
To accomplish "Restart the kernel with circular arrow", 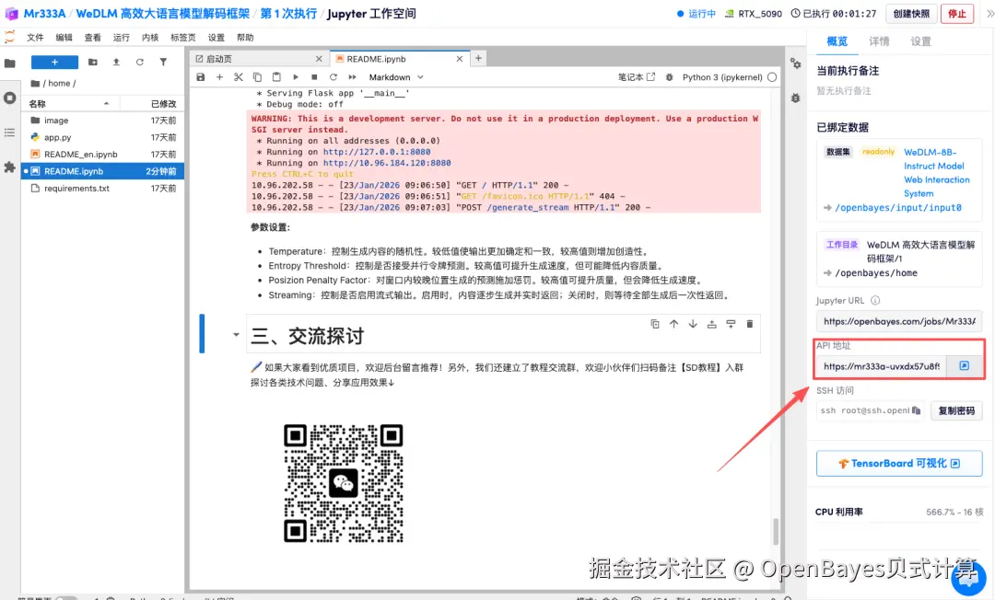I will [x=334, y=77].
